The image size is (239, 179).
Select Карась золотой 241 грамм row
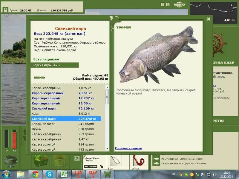(66, 124)
